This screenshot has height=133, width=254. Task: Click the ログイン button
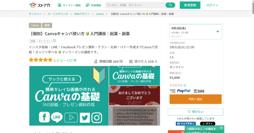[x=212, y=5]
